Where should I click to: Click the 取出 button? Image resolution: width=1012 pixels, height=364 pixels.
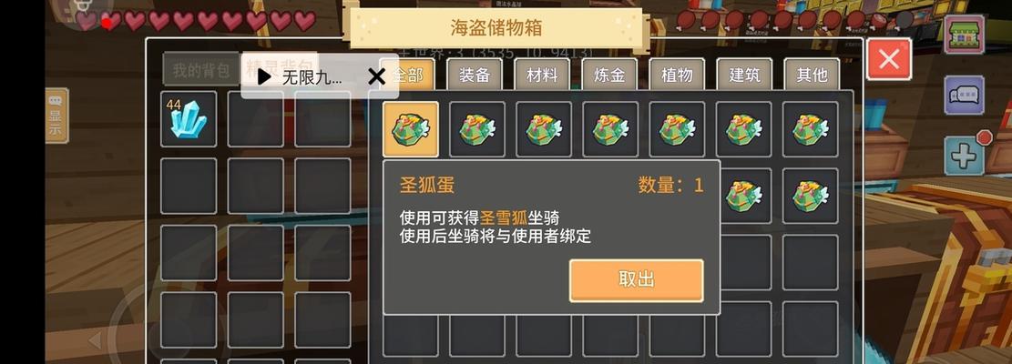click(x=637, y=280)
